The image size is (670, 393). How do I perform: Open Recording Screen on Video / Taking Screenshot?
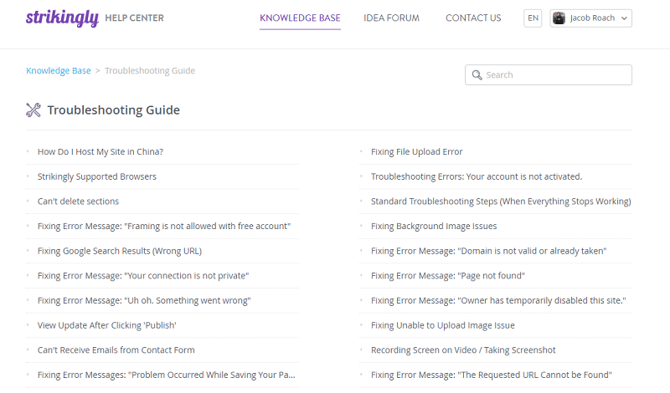point(463,350)
